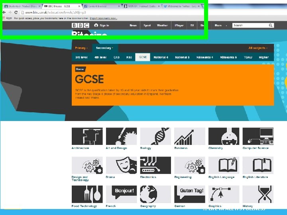This screenshot has width=287, height=215.
Task: Open the BBC Sport link
Action: [147, 25]
